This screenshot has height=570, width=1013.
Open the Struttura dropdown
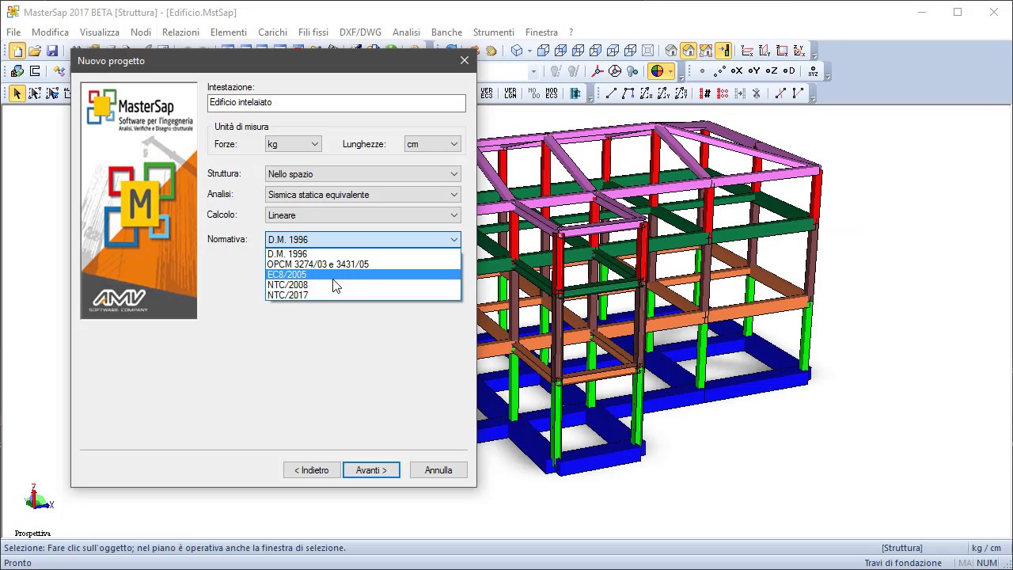[363, 174]
